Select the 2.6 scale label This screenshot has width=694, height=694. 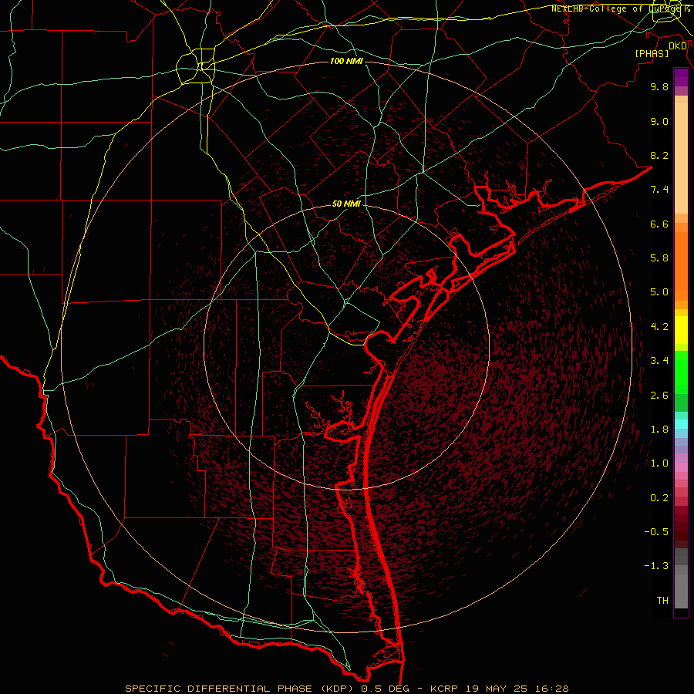(659, 396)
